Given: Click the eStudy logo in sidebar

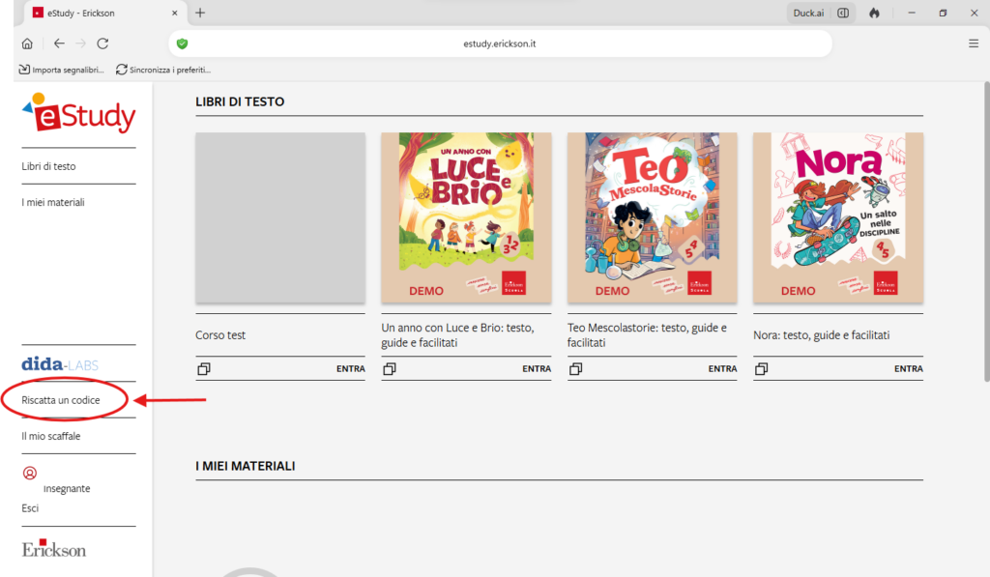Looking at the screenshot, I should pyautogui.click(x=79, y=113).
